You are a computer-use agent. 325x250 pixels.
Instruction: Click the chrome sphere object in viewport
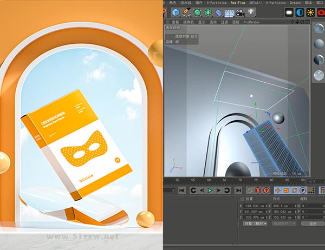(278, 118)
